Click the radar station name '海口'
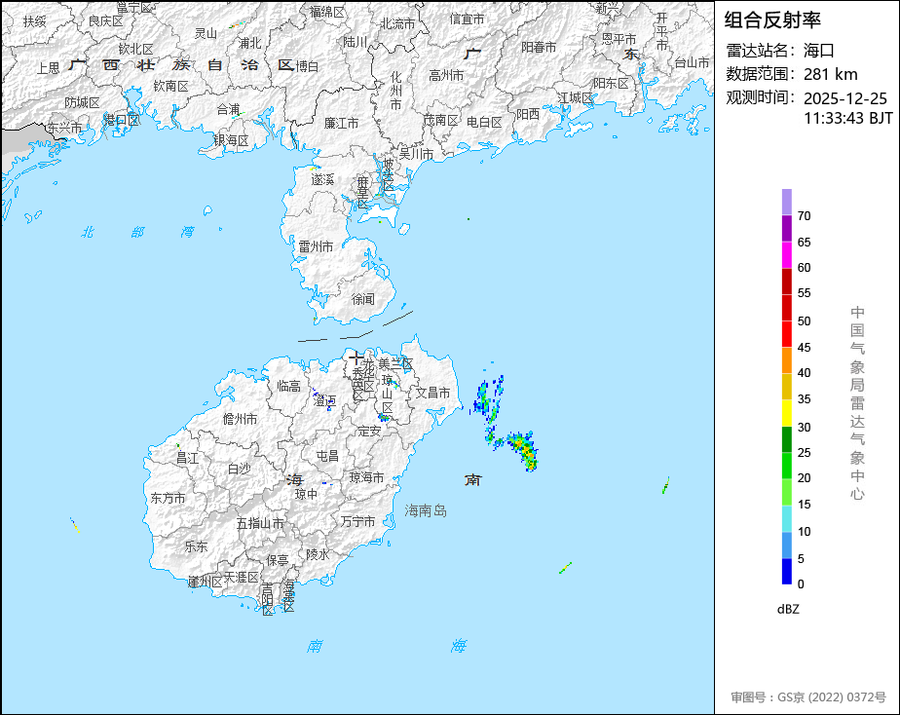The image size is (900, 715). (x=818, y=51)
